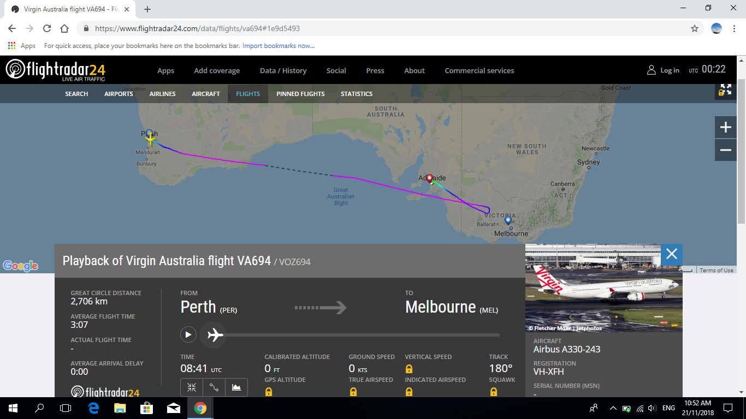Screen dimensions: 746x419
Task: Click the page vertical scrollbar
Action: click(x=741, y=150)
